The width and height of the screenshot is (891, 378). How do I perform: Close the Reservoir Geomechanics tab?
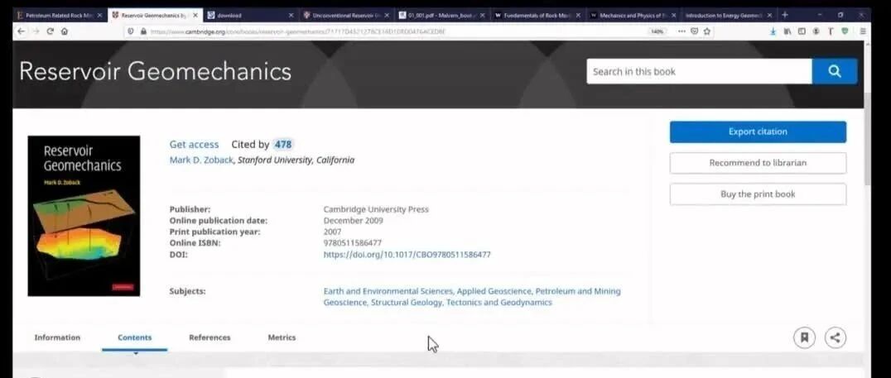pos(195,16)
